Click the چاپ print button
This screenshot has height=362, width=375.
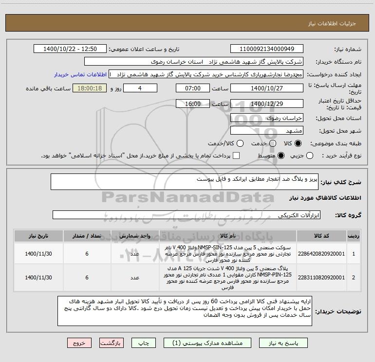tap(144, 343)
